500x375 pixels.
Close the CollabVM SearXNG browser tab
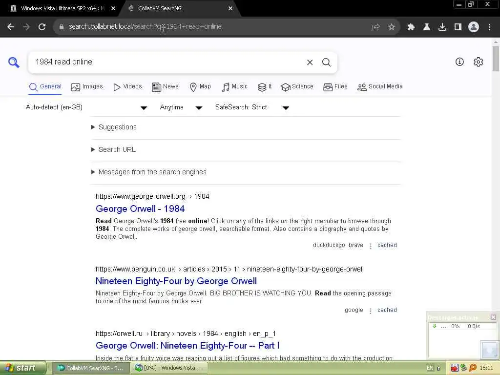tap(230, 9)
